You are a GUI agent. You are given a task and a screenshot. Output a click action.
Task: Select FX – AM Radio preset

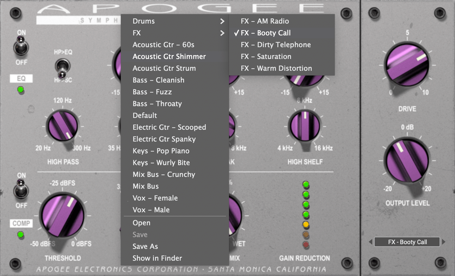coord(282,21)
